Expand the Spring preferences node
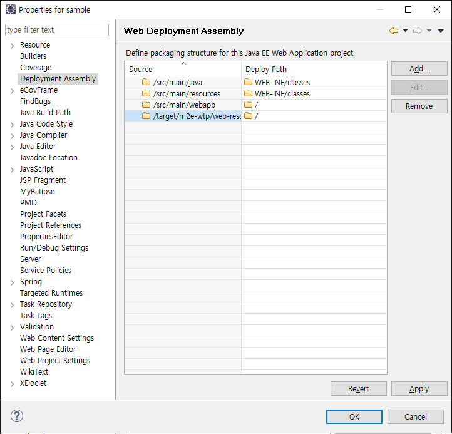This screenshot has width=452, height=434. tap(12, 282)
